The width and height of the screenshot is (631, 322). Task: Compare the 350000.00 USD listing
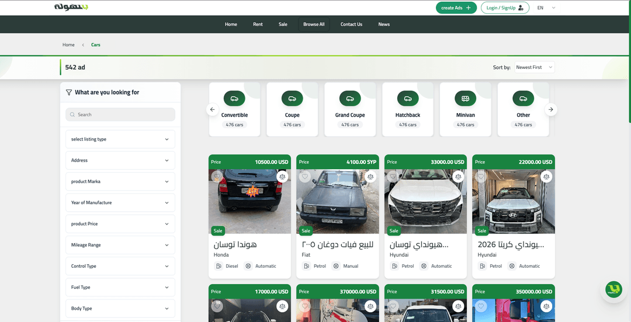tap(546, 306)
